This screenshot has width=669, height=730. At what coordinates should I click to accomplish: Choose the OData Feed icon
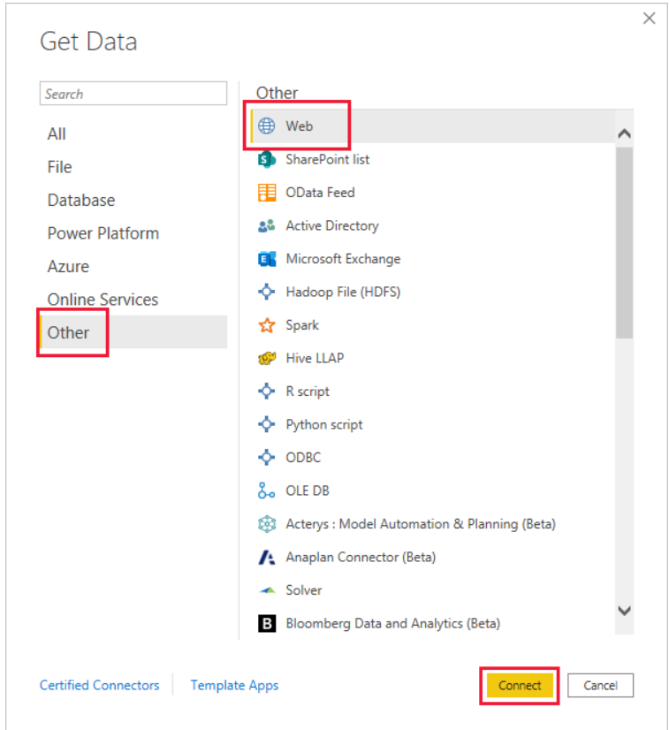(x=267, y=193)
